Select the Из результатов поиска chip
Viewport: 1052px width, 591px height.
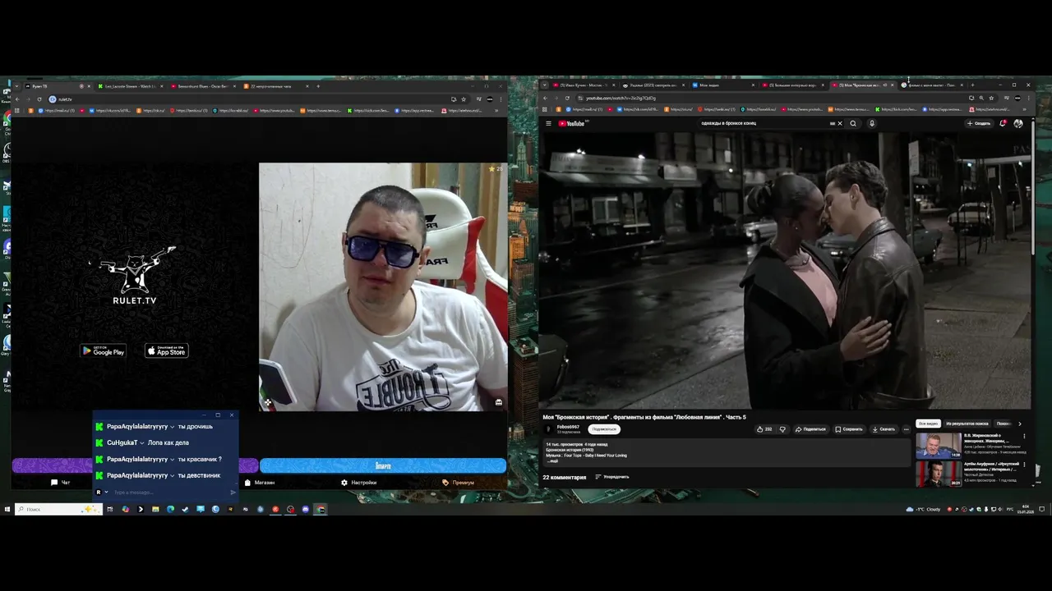(967, 424)
